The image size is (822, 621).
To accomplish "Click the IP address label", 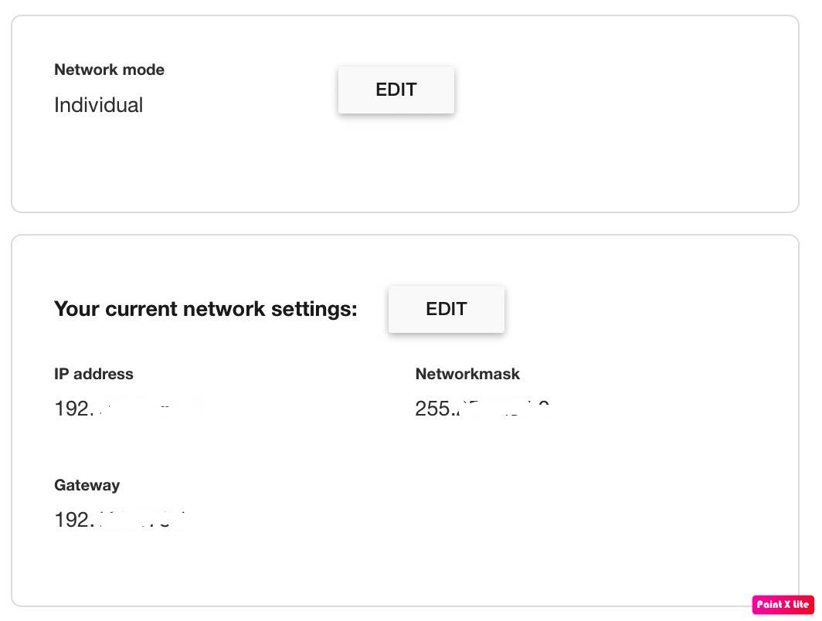I will [93, 374].
